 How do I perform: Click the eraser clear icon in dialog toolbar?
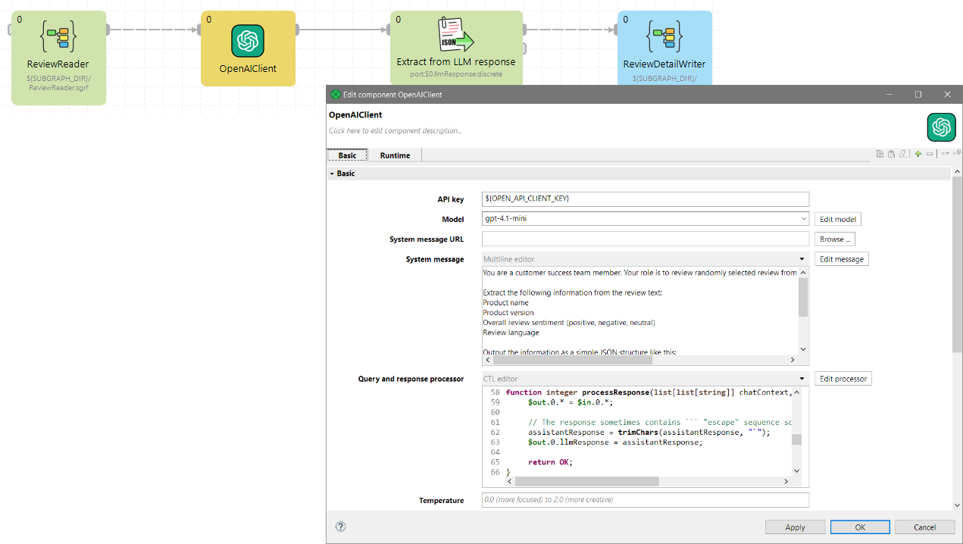(x=902, y=154)
